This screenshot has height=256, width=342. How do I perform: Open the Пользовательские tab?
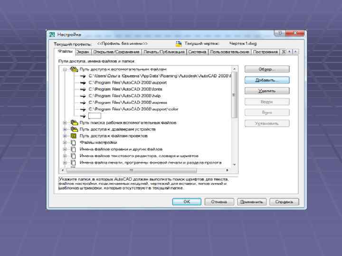tap(229, 52)
